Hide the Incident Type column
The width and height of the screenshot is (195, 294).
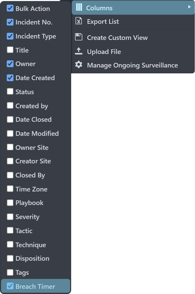pyautogui.click(x=10, y=36)
